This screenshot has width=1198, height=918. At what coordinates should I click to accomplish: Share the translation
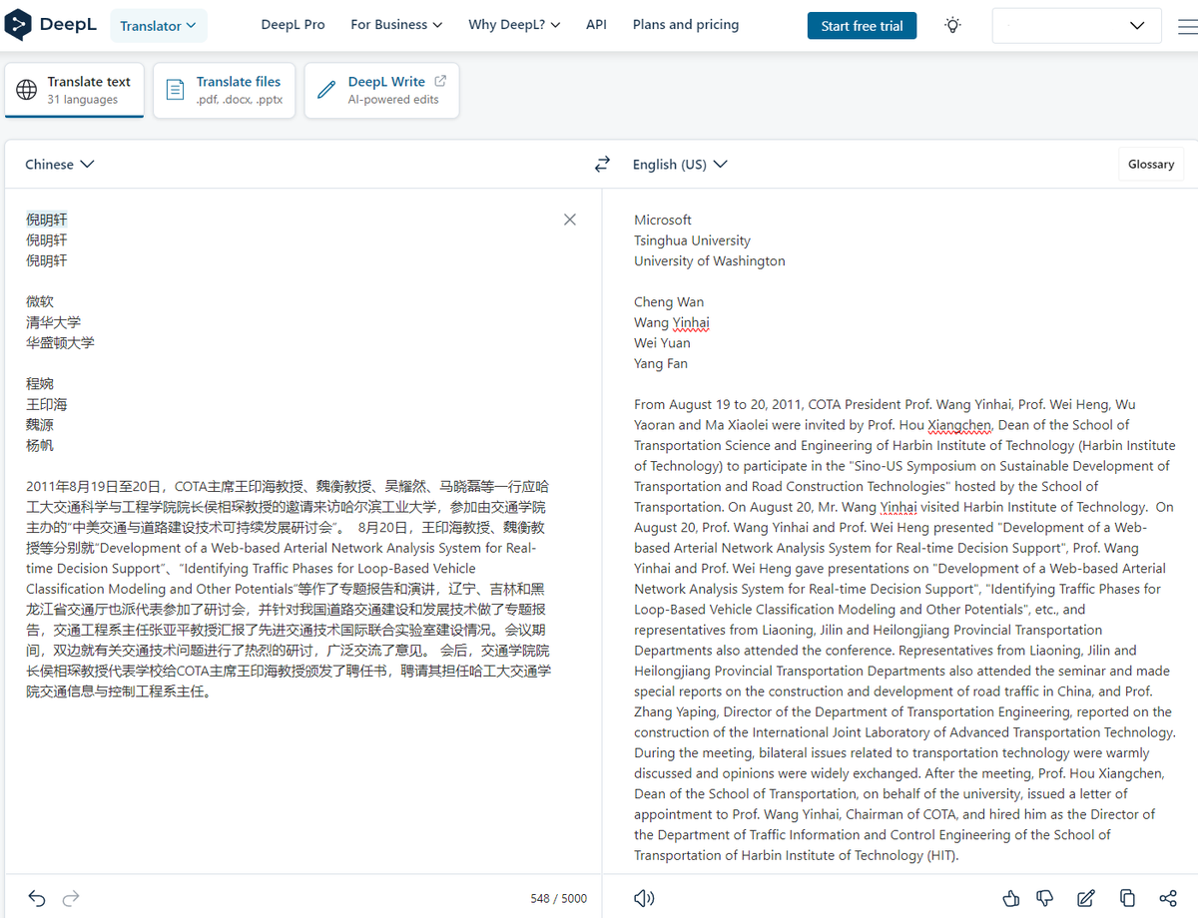[x=1168, y=898]
